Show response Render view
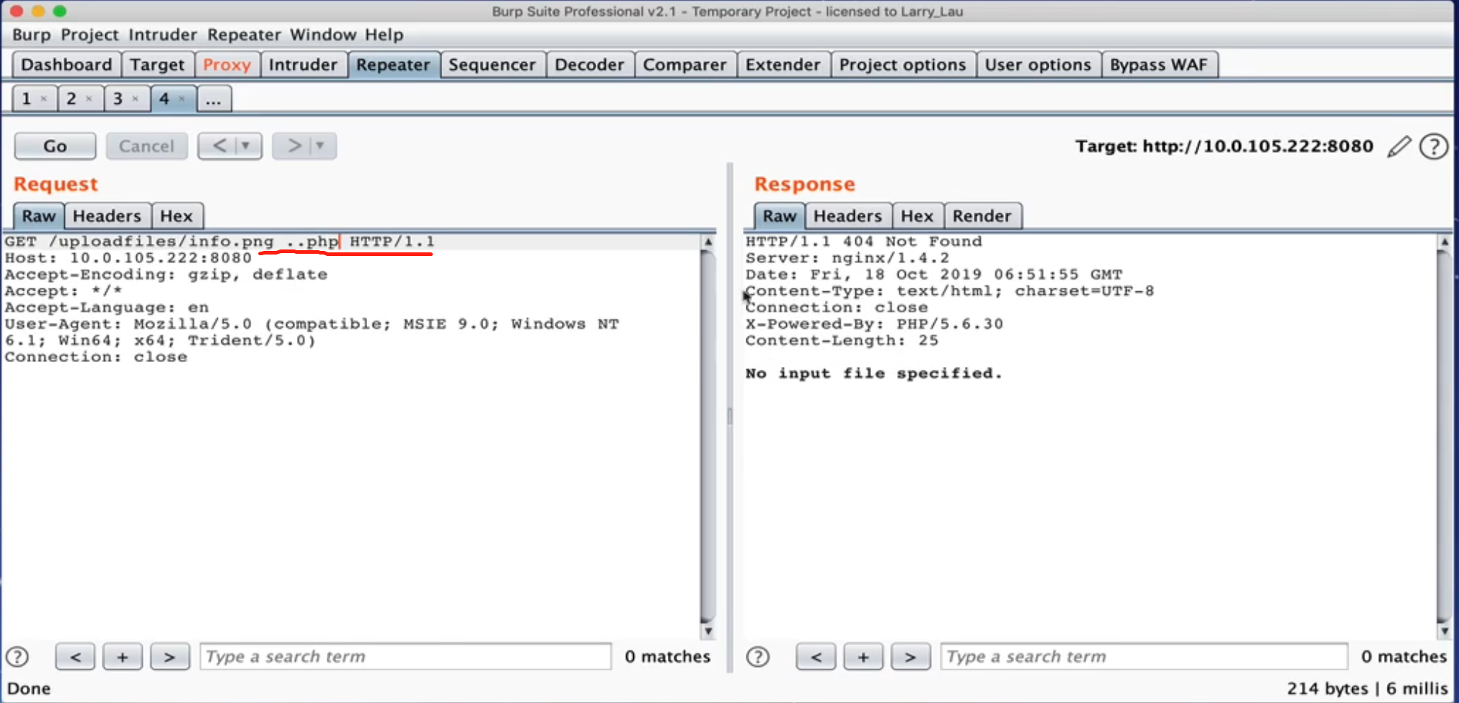Image resolution: width=1459 pixels, height=703 pixels. (x=982, y=216)
